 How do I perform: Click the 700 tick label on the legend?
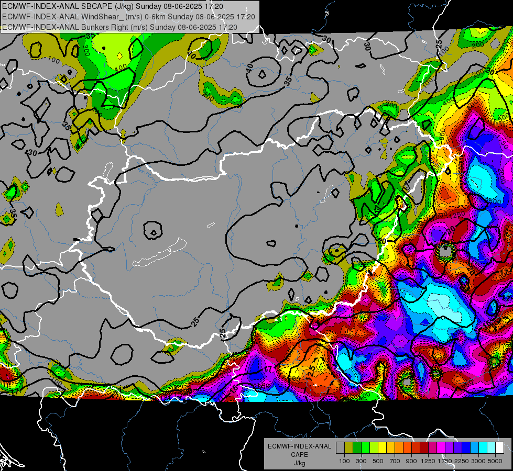pos(395,461)
